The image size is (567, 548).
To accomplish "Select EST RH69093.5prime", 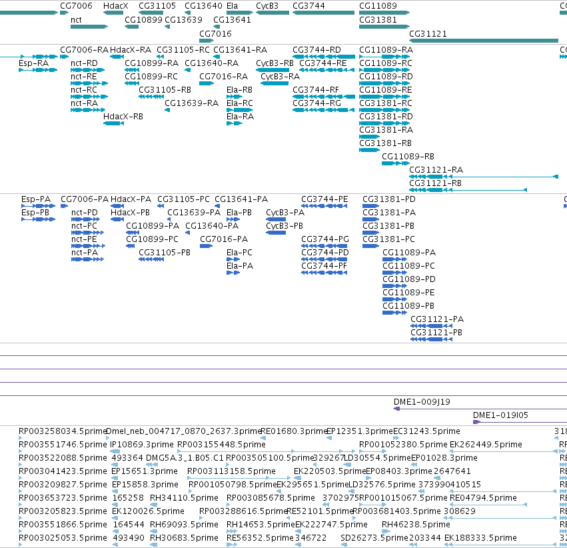I will point(184,524).
